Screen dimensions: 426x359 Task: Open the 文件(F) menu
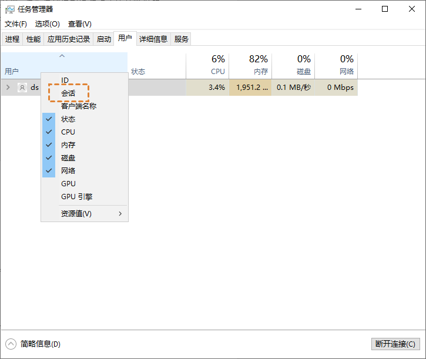point(16,24)
